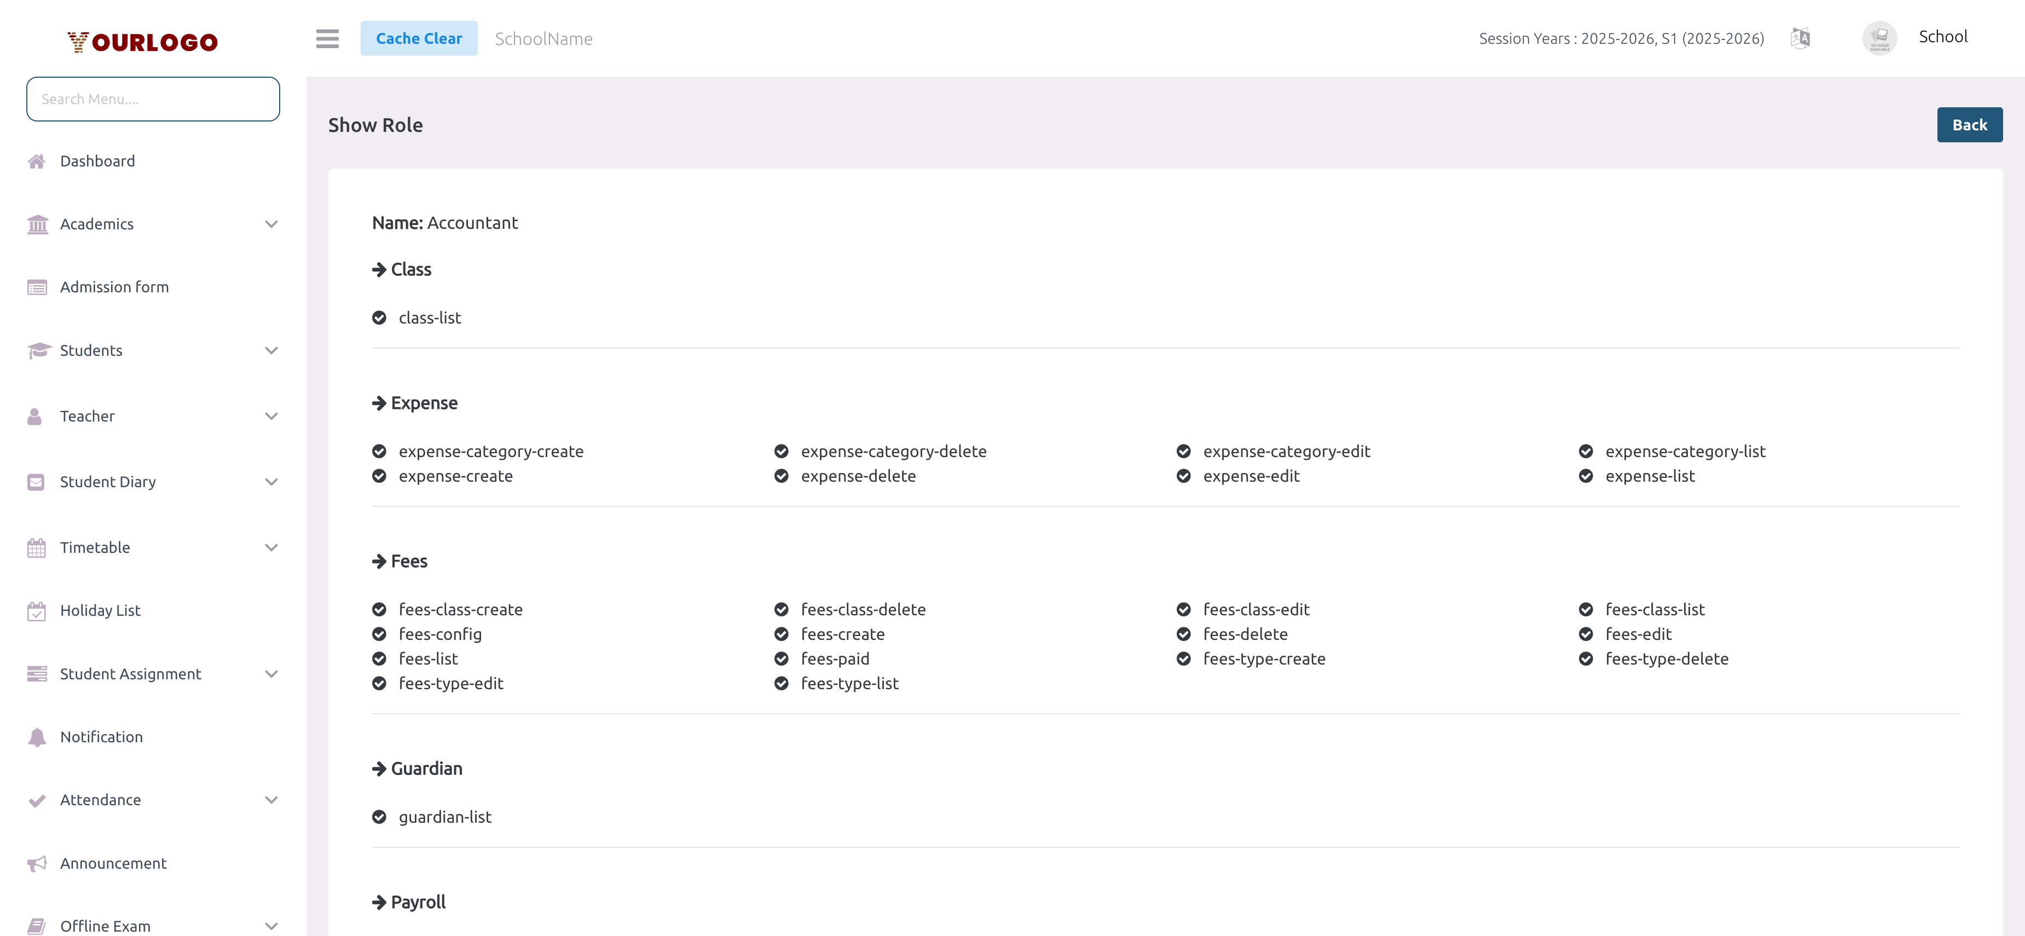Expand the Teacher menu

271,416
